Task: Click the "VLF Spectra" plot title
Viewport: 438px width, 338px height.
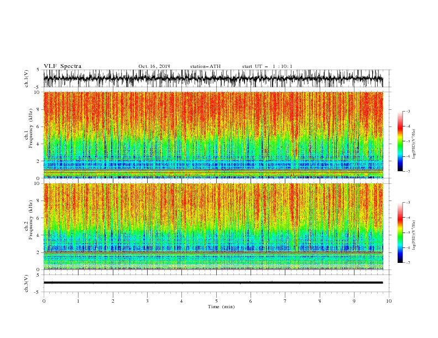Action: pyautogui.click(x=62, y=66)
